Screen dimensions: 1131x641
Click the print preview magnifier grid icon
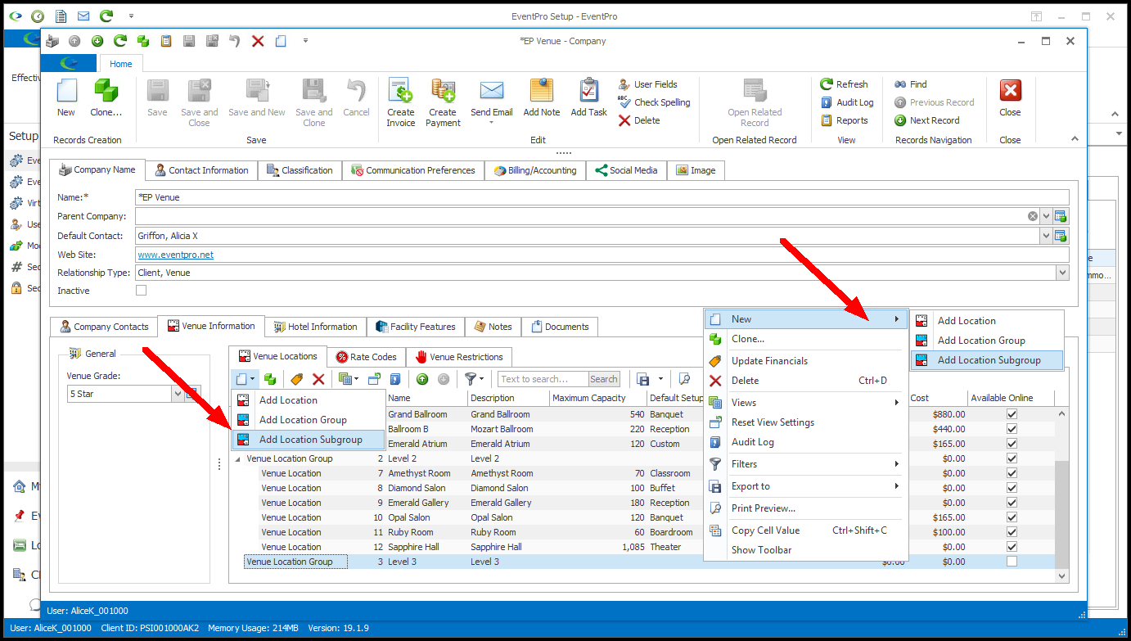[x=685, y=379]
